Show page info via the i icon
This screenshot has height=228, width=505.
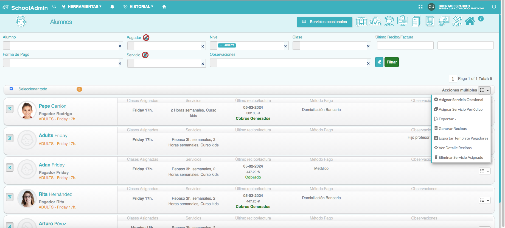click(481, 19)
